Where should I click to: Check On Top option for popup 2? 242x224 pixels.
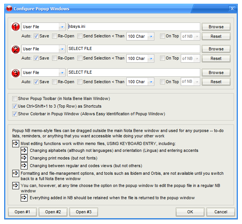pos(163,58)
